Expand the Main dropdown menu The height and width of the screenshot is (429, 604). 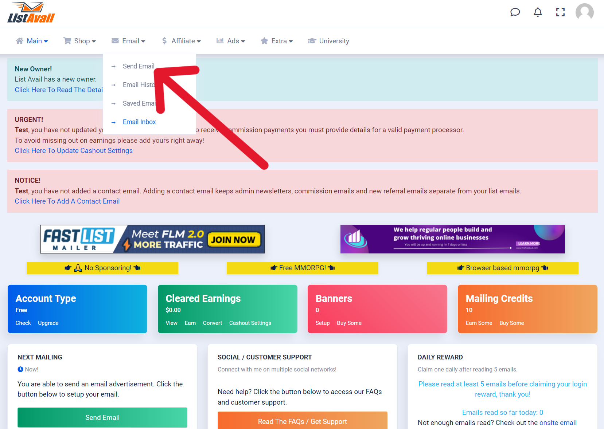tap(32, 41)
